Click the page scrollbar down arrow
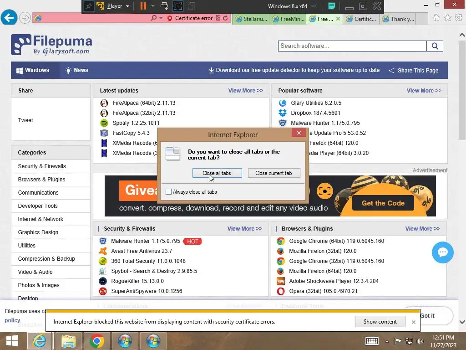This screenshot has height=350, width=466. (x=462, y=322)
